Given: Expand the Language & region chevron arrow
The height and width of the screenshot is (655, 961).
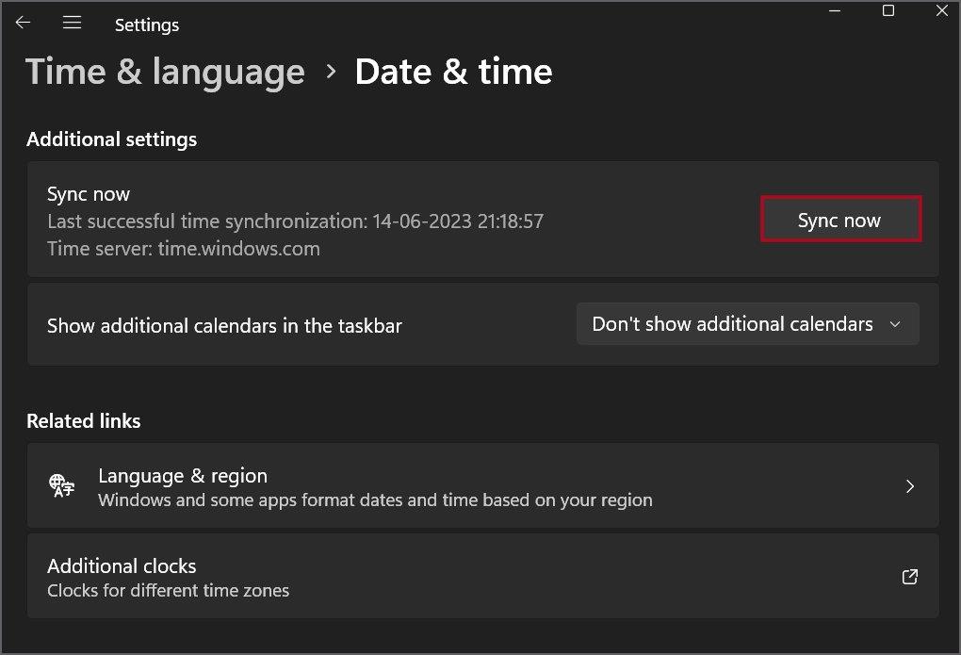Looking at the screenshot, I should pos(909,486).
